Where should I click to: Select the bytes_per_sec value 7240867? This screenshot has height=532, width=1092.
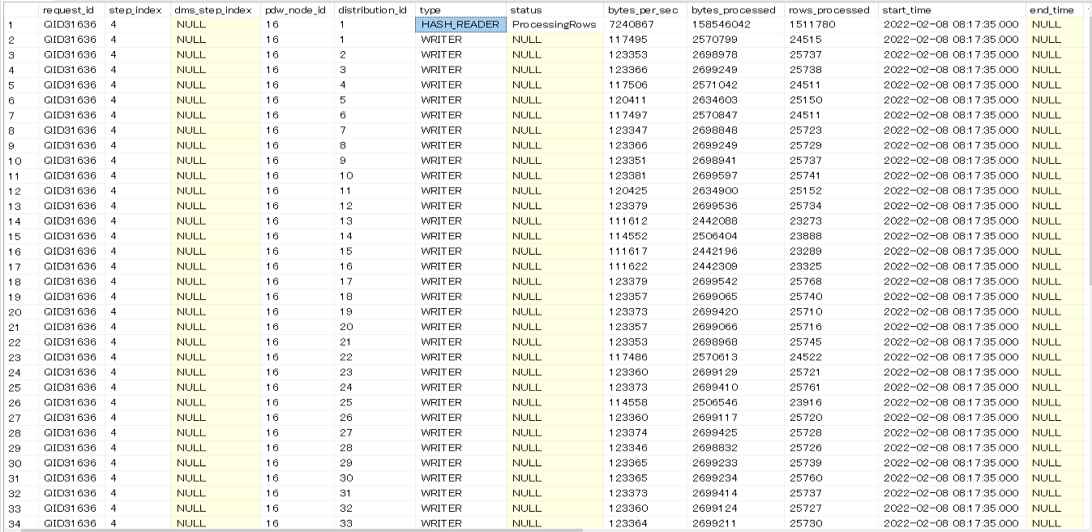coord(644,24)
